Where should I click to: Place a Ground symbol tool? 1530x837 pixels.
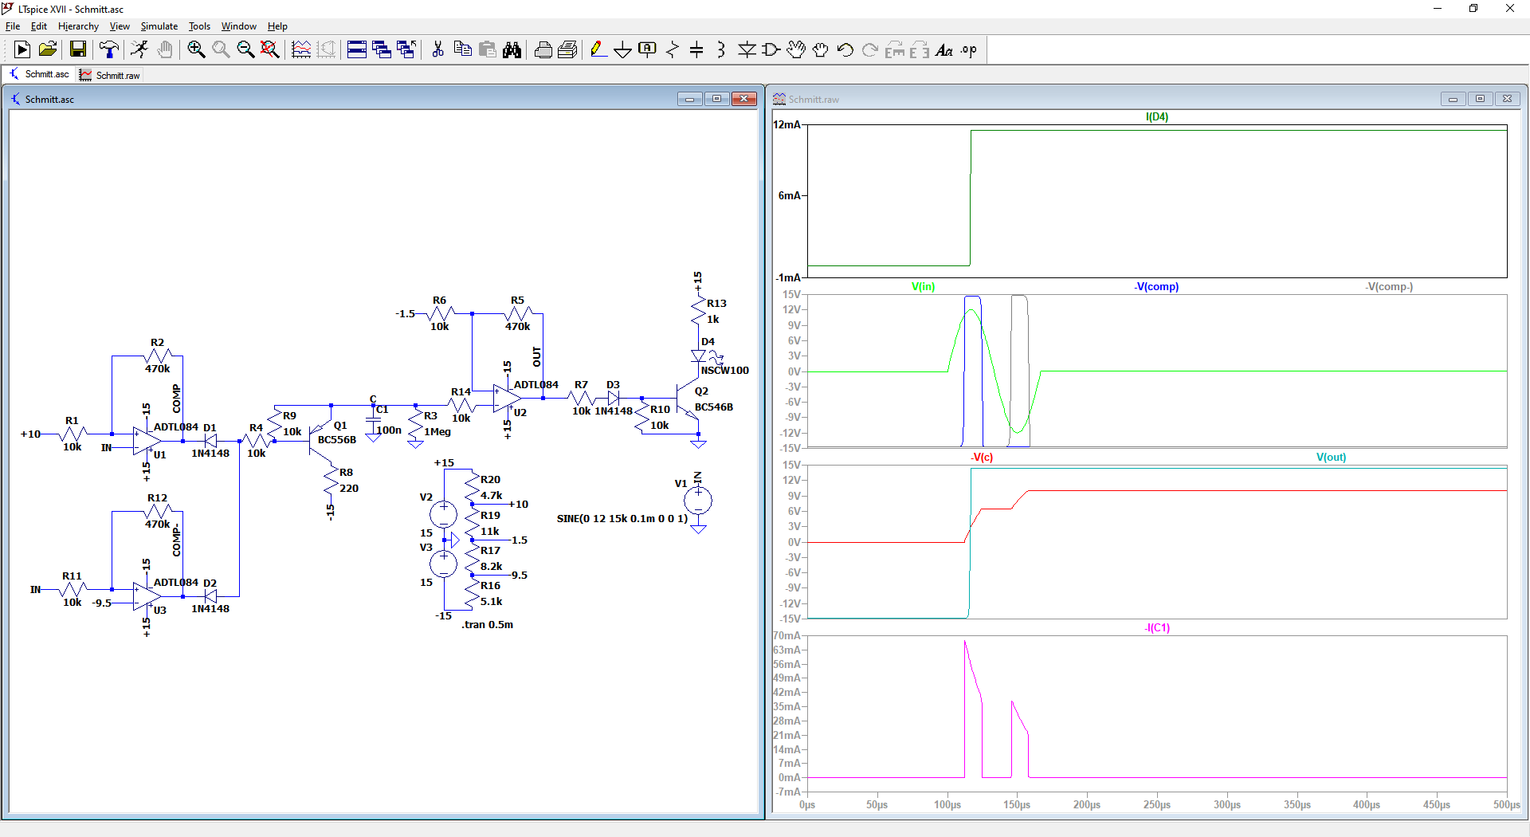622,50
